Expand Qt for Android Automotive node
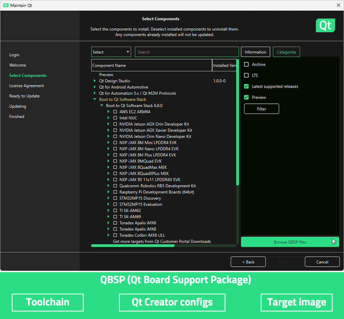 coord(95,87)
